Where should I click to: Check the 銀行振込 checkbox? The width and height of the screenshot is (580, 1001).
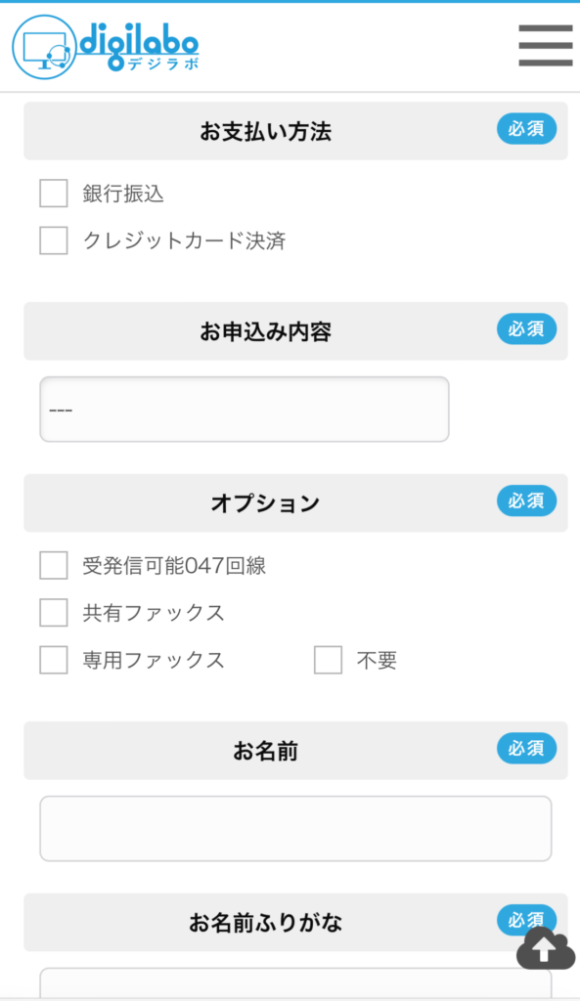click(x=54, y=194)
